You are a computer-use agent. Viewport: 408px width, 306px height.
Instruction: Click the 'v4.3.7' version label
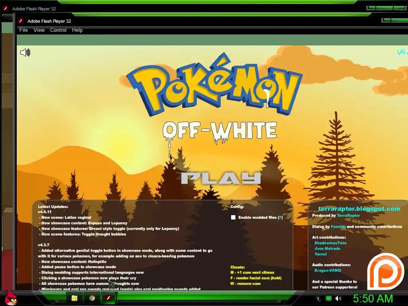(x=43, y=245)
